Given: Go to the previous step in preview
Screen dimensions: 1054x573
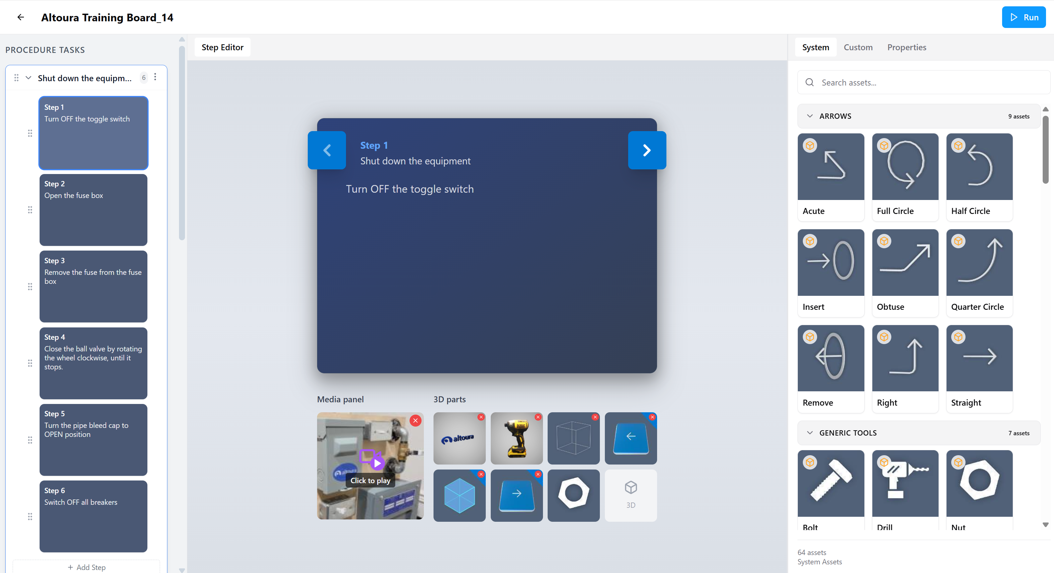Looking at the screenshot, I should (326, 150).
